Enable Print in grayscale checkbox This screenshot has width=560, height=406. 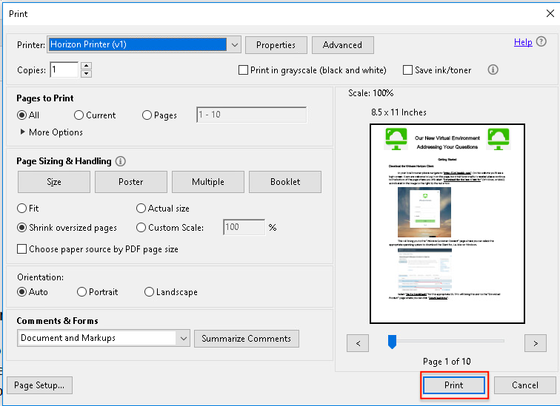(x=244, y=70)
